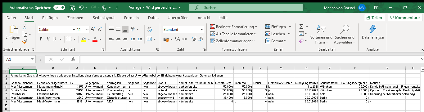Select the Format Painter brush icon
Viewport: 424px width, 112px height.
click(25, 41)
